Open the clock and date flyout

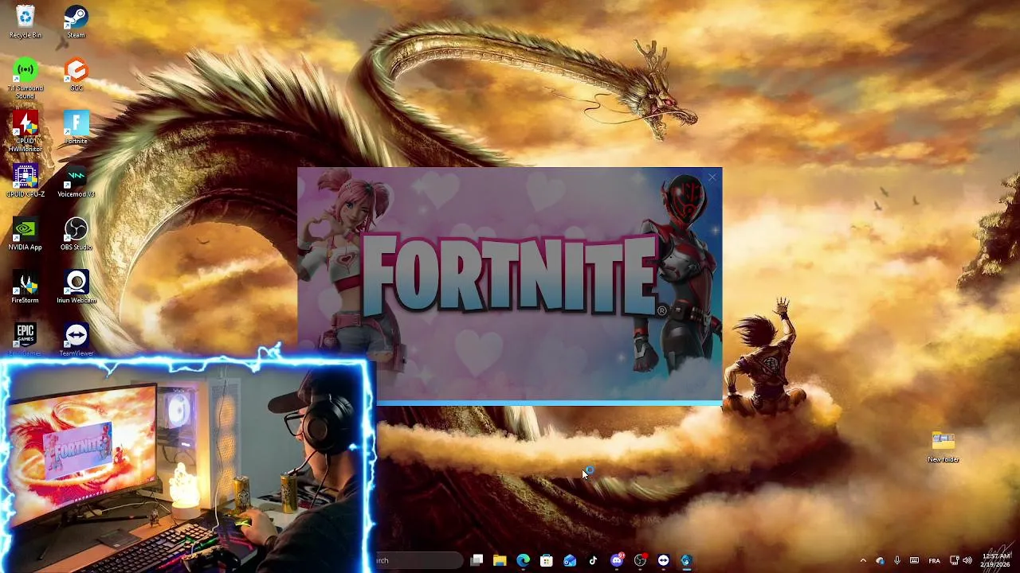(997, 560)
